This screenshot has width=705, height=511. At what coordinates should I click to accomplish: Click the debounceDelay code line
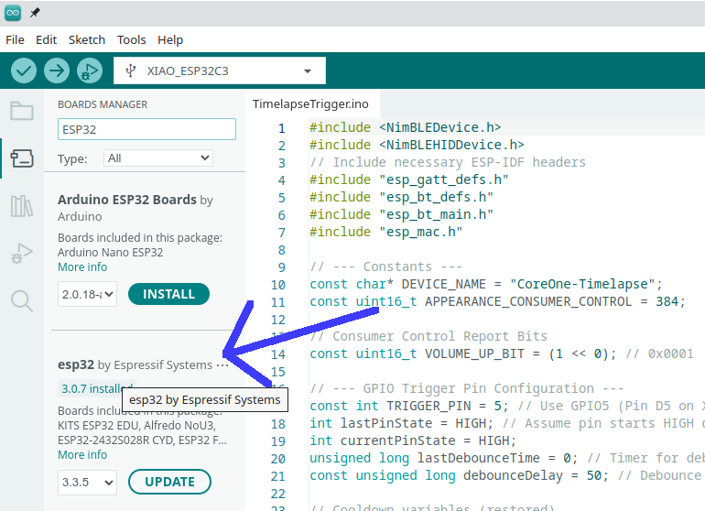pos(506,476)
